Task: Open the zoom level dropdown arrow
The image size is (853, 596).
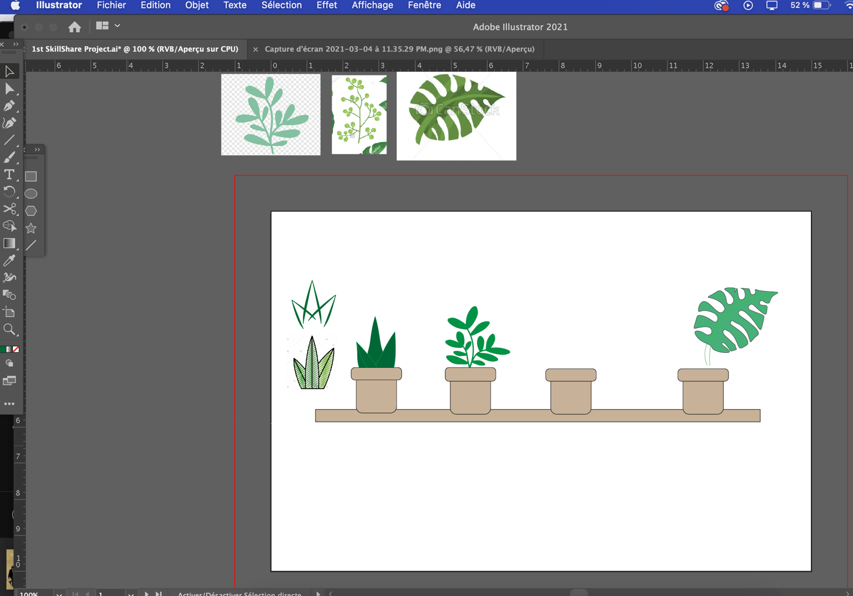Action: pyautogui.click(x=59, y=594)
